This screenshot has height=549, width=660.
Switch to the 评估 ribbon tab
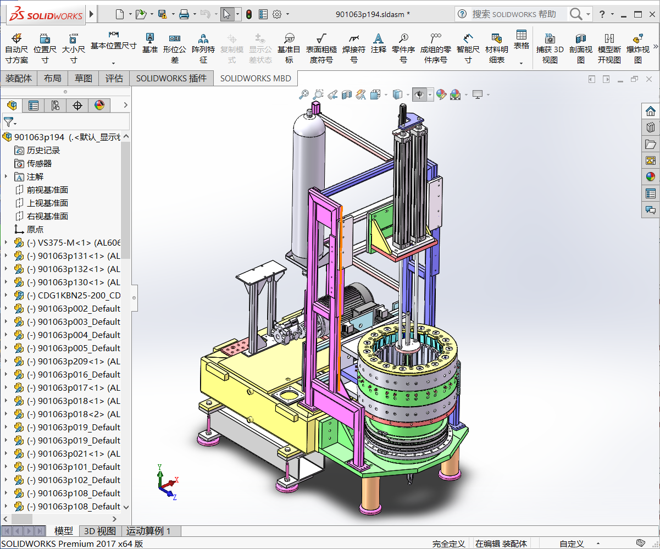coord(114,78)
